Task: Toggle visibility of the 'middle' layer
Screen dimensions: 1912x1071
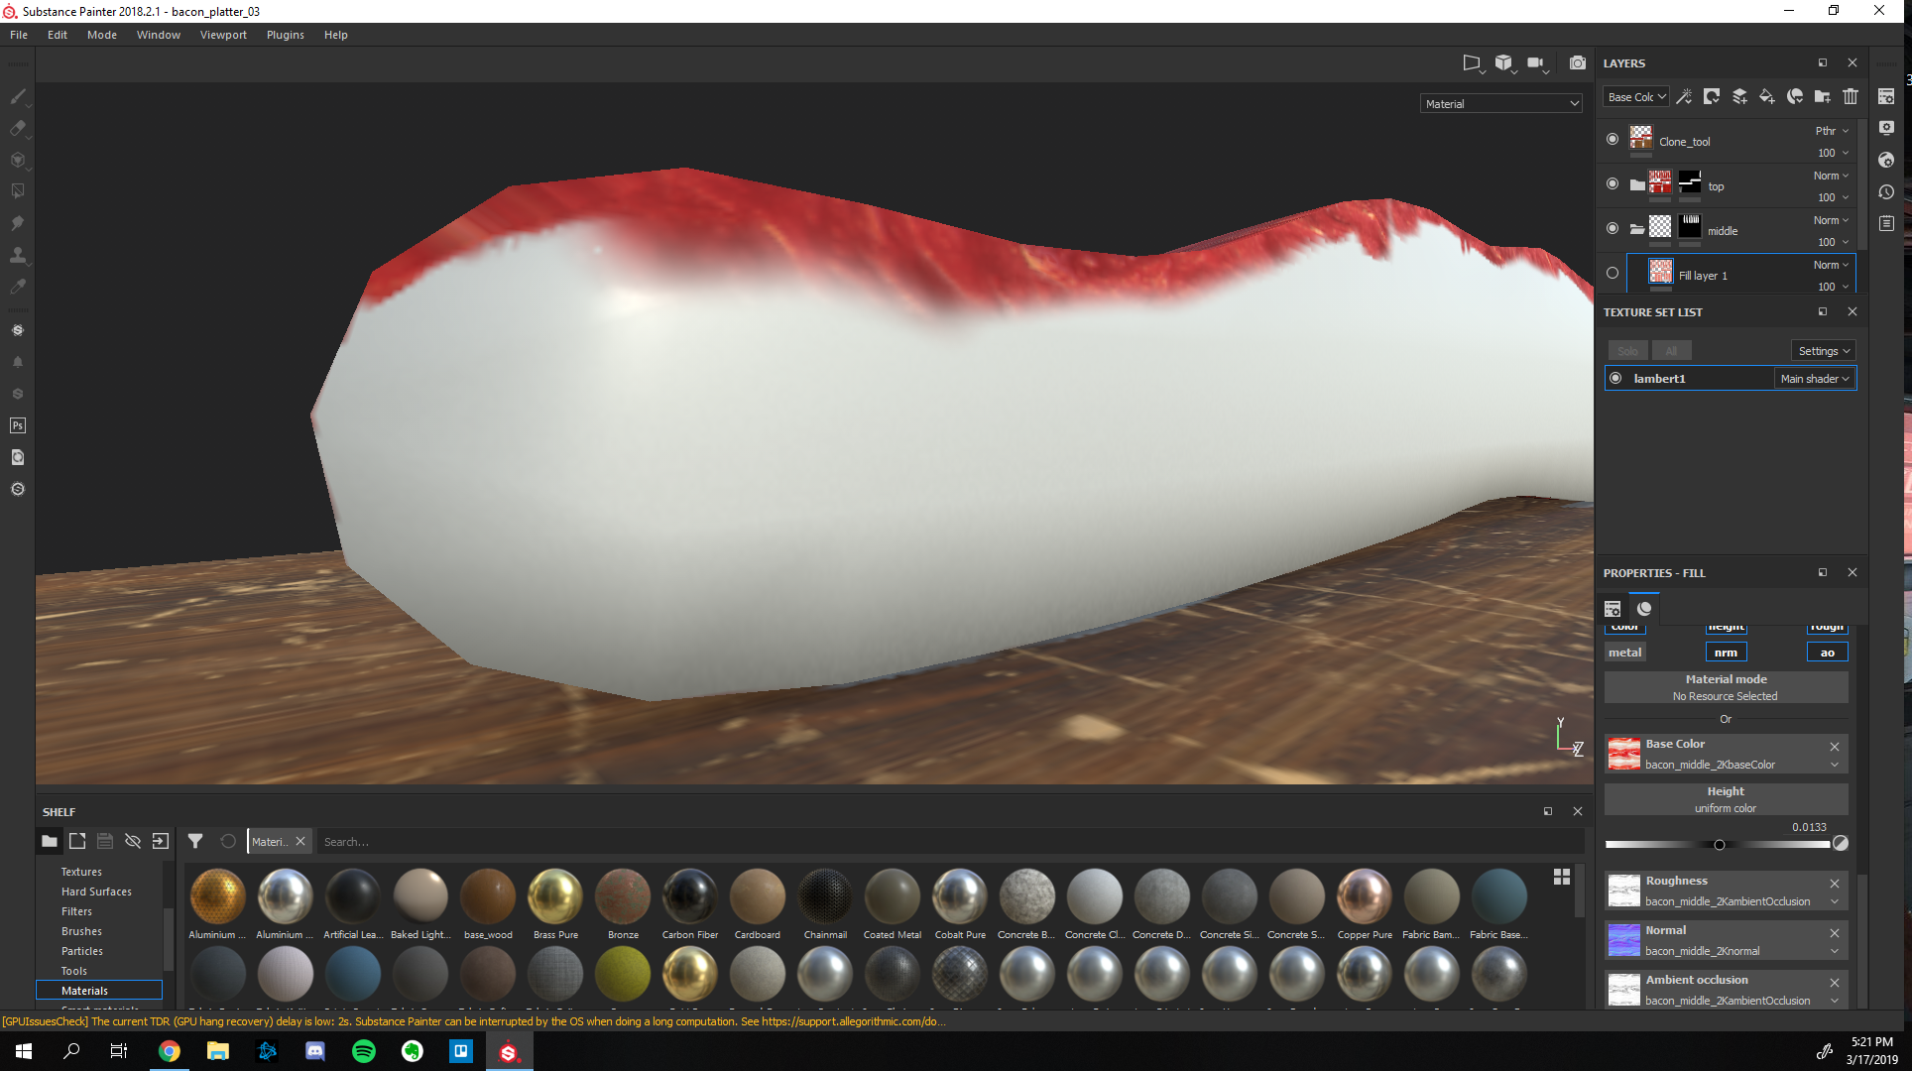Action: pyautogui.click(x=1613, y=230)
